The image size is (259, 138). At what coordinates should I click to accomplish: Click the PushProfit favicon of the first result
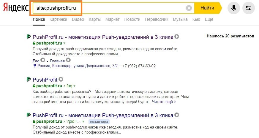[29, 37]
